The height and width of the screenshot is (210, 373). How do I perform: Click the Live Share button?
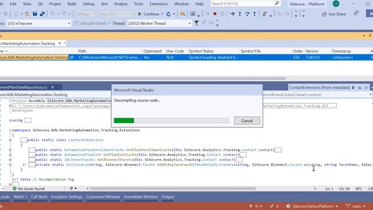pyautogui.click(x=334, y=14)
